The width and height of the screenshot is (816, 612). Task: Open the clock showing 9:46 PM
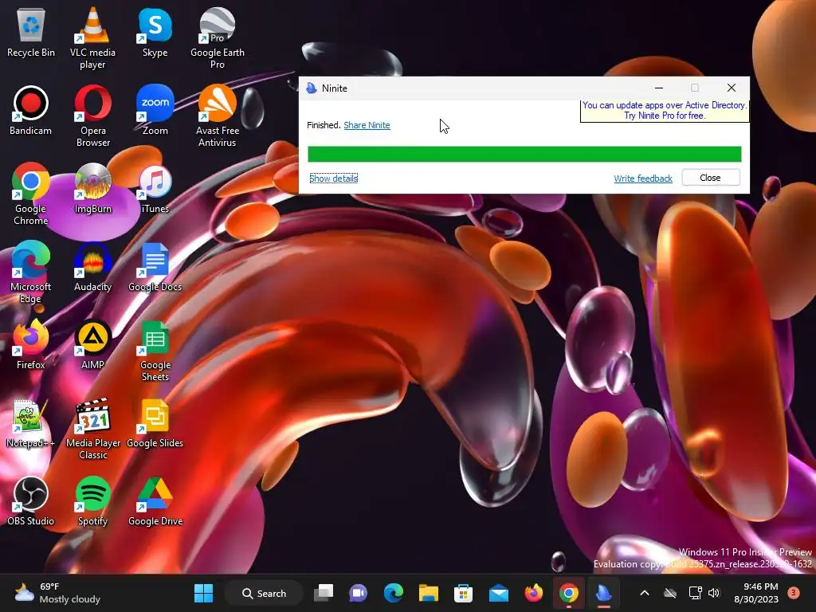(x=756, y=593)
